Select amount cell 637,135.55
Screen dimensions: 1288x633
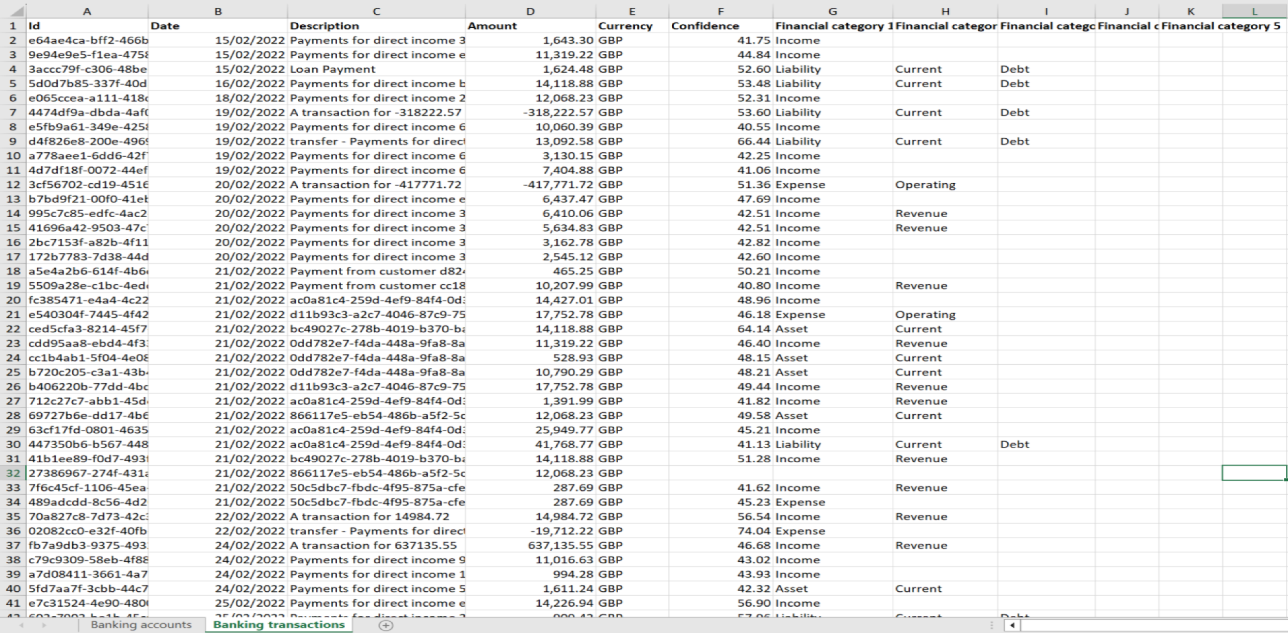pos(530,545)
